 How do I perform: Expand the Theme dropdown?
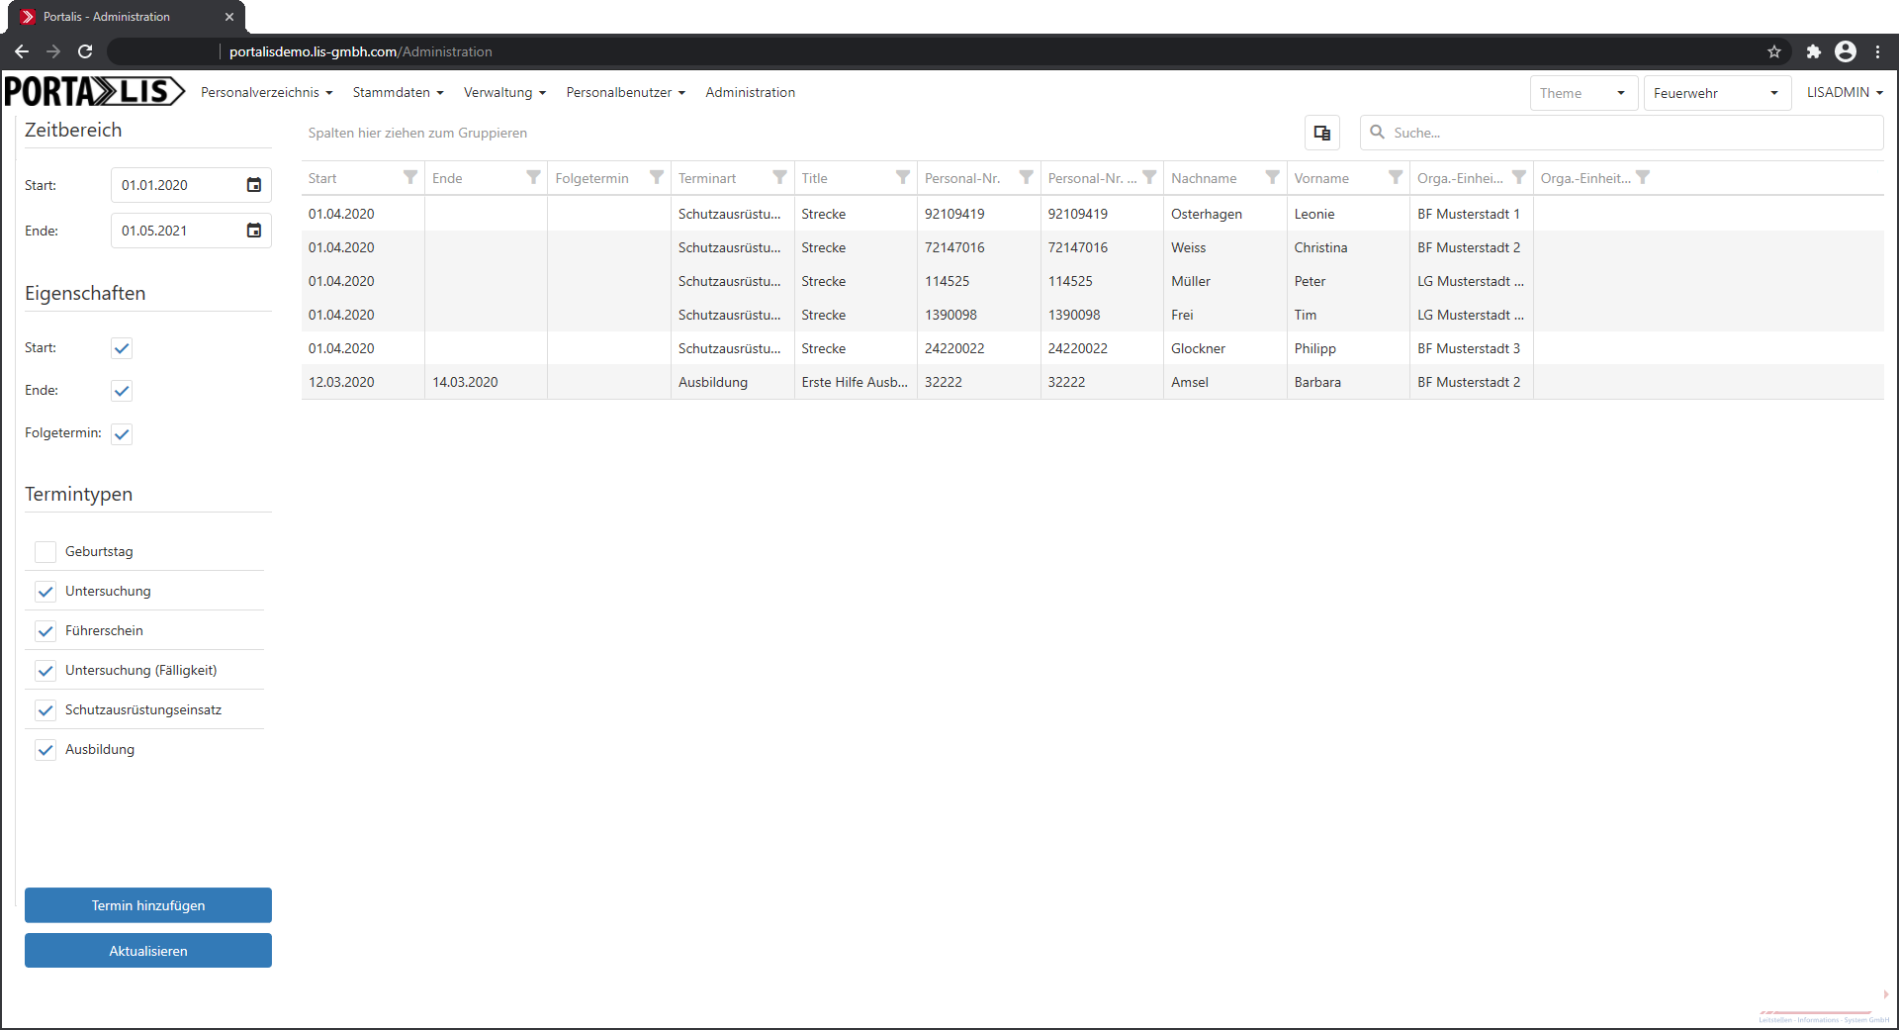click(1582, 93)
